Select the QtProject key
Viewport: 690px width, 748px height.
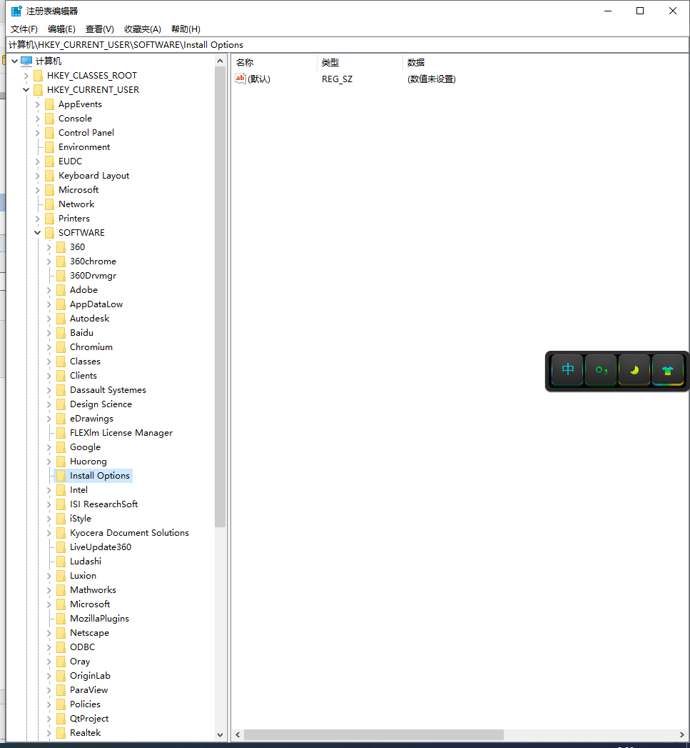[89, 719]
